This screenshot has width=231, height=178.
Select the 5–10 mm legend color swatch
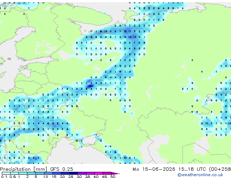40,173
